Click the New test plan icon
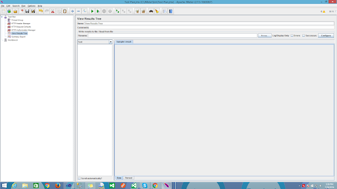 pyautogui.click(x=3, y=11)
